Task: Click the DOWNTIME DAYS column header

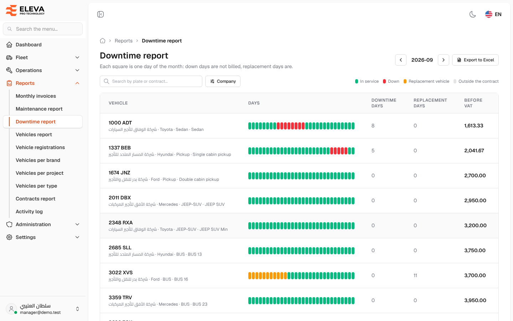Action: (384, 103)
